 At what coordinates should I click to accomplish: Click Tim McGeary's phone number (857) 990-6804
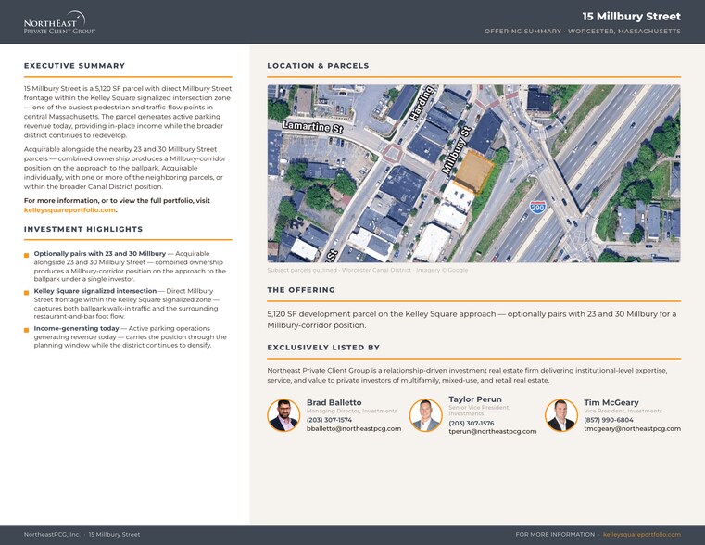pos(609,420)
